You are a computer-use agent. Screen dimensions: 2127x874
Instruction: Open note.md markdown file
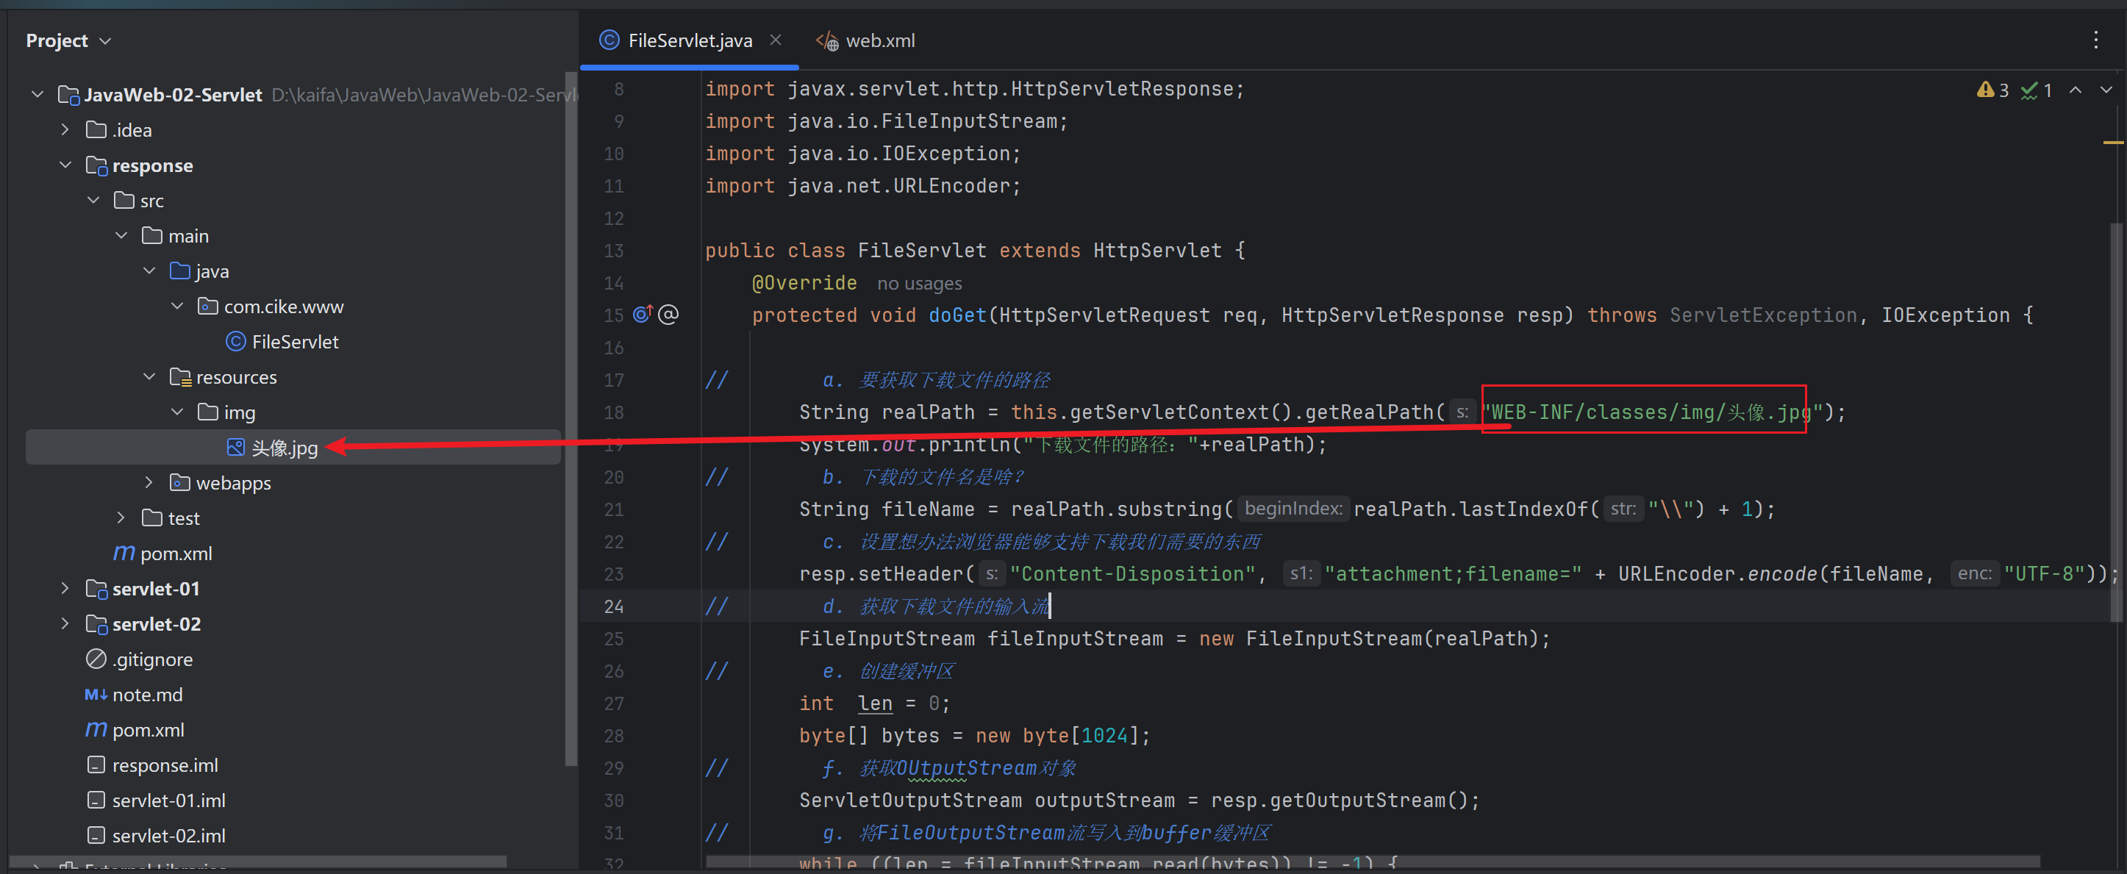(147, 694)
